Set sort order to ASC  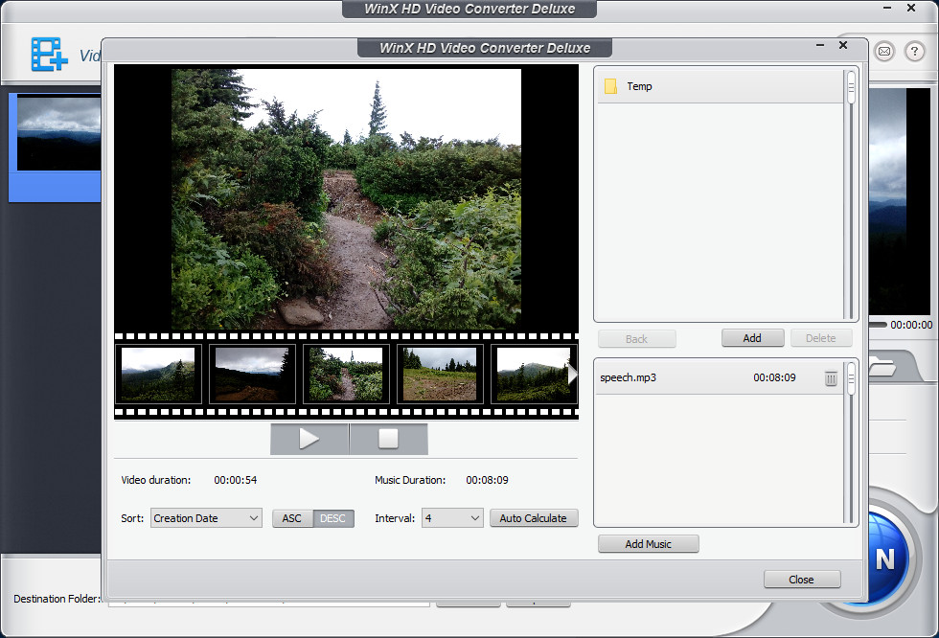coord(292,518)
